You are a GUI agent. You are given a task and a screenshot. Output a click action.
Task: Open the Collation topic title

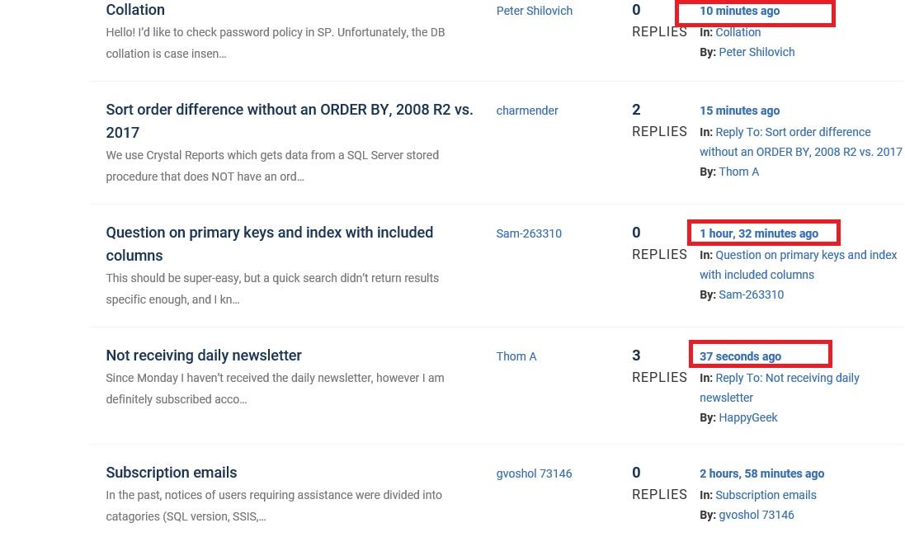135,10
